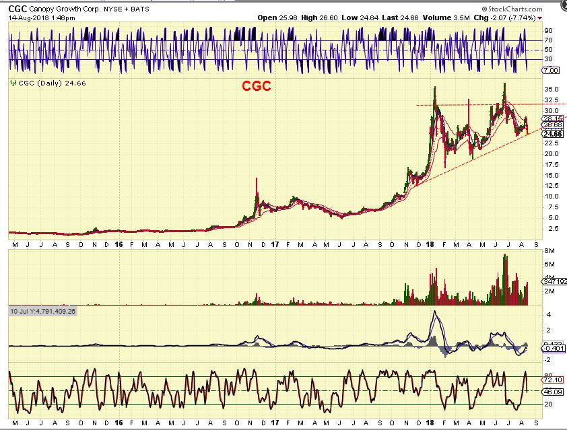The height and width of the screenshot is (430, 567).
Task: Click the 17.5 price axis label
Action: [x=551, y=165]
